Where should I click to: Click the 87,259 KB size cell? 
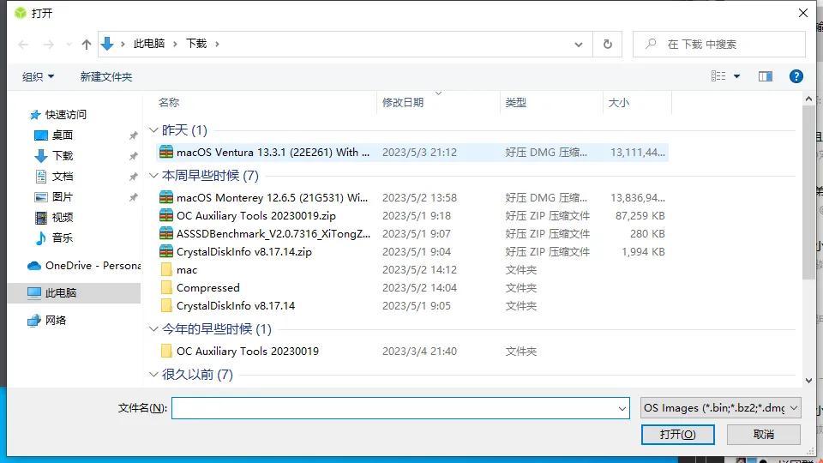coord(640,216)
